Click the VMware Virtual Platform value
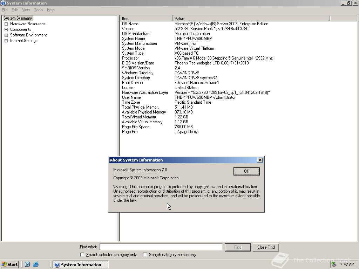The height and width of the screenshot is (269, 359). point(194,48)
